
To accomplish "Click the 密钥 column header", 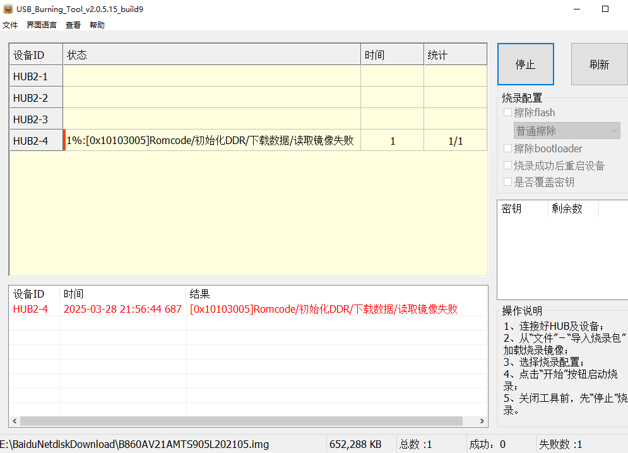I will 511,208.
